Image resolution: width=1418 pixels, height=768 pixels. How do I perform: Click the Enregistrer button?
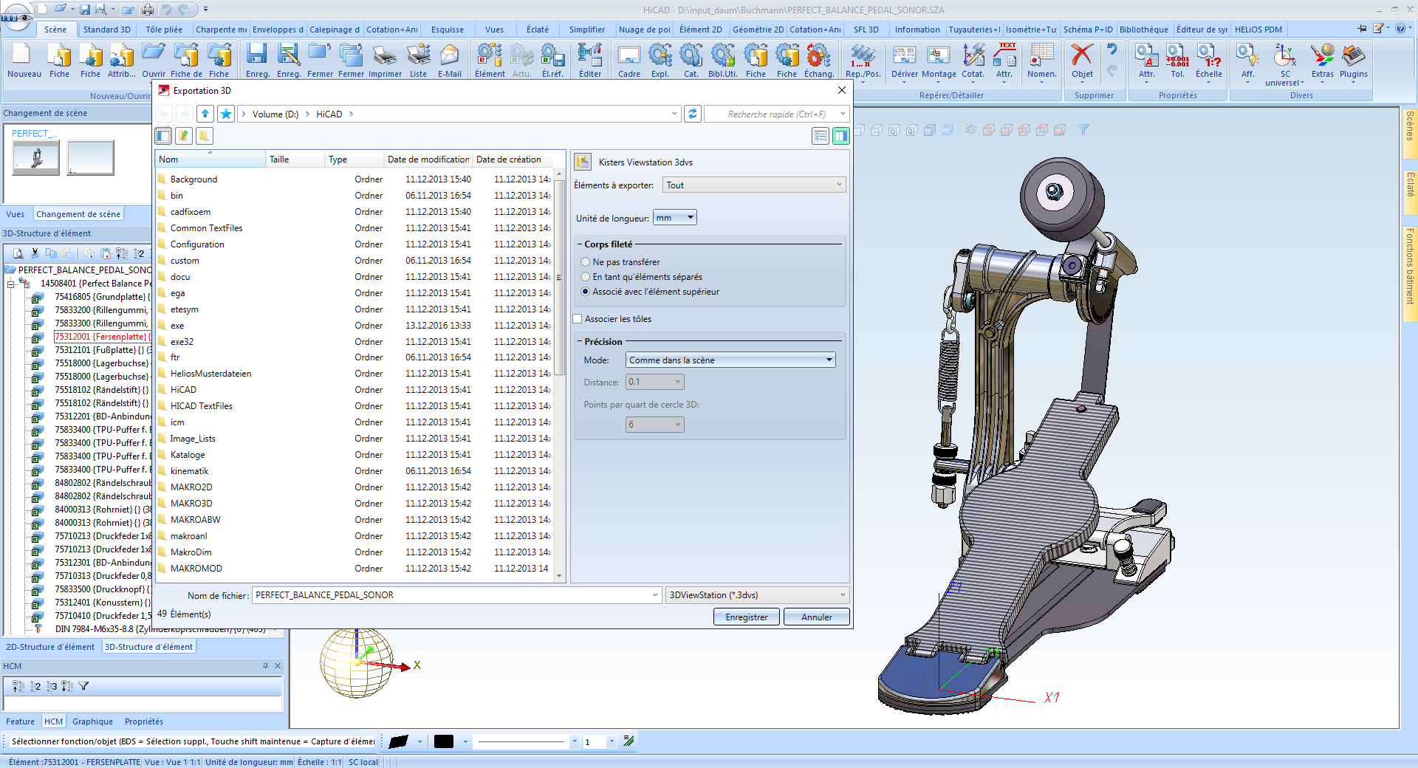click(x=746, y=617)
